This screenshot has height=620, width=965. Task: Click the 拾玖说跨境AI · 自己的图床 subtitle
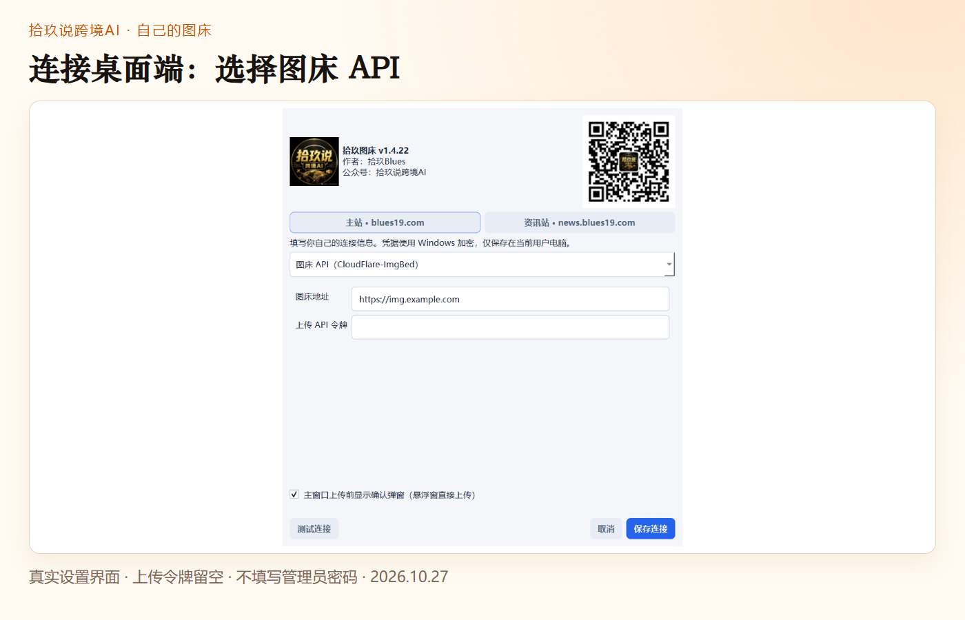[x=120, y=30]
